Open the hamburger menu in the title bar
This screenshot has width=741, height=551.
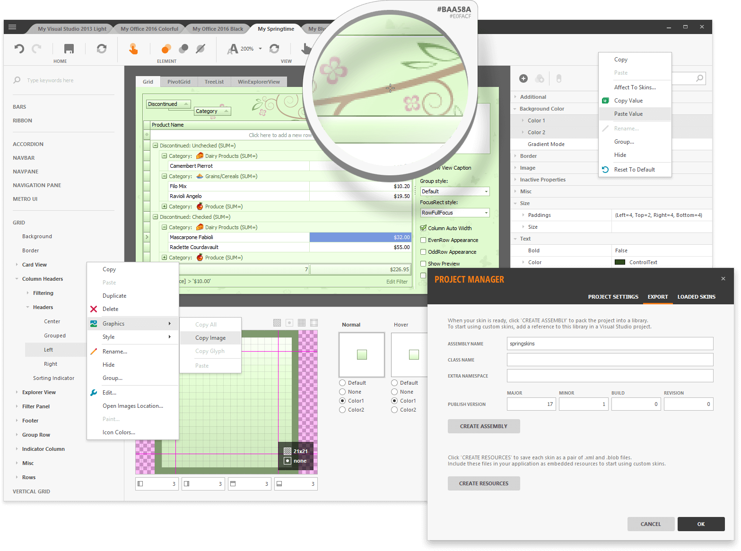tap(12, 27)
